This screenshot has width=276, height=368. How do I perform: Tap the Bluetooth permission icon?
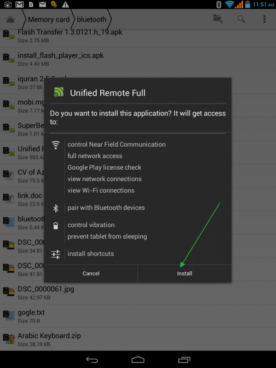click(56, 208)
